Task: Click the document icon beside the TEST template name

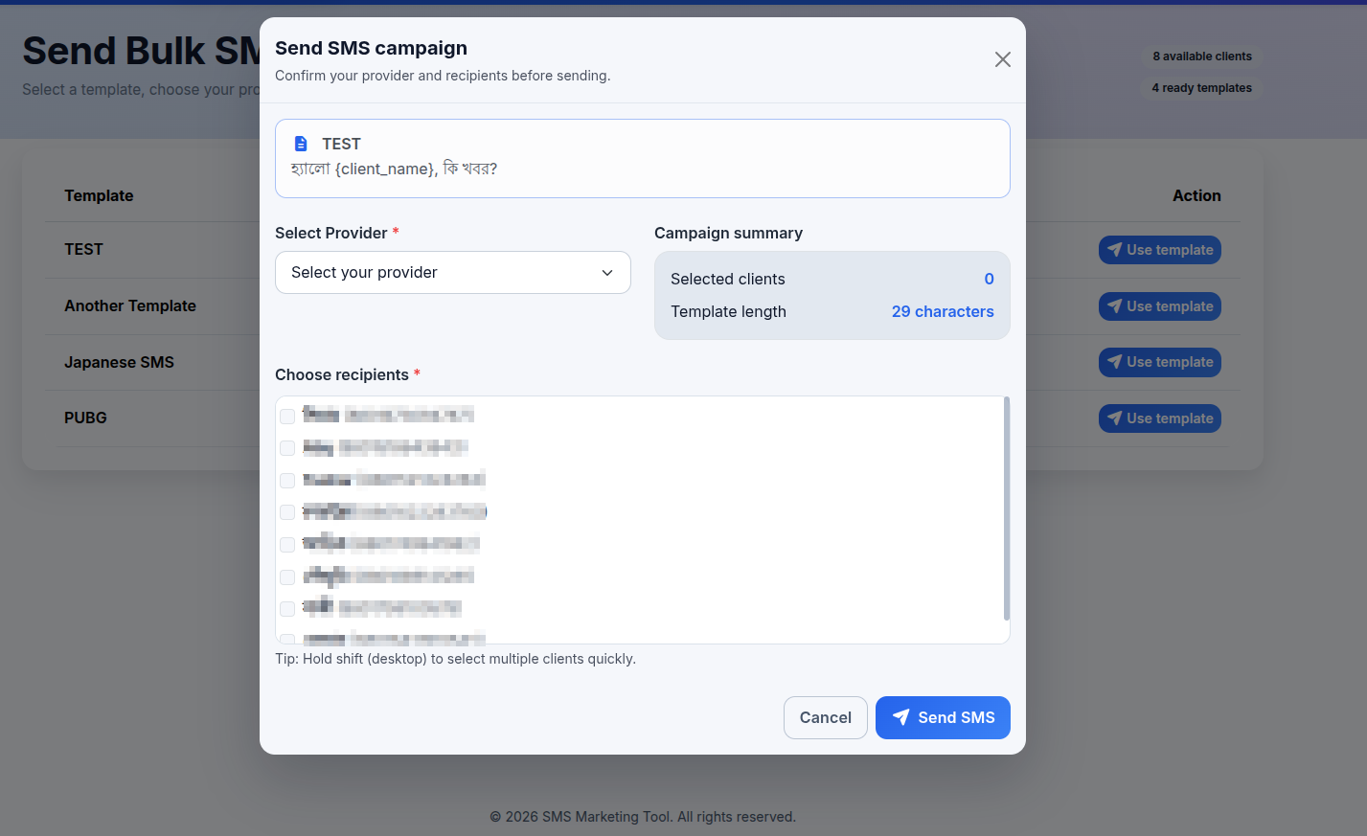Action: pos(300,143)
